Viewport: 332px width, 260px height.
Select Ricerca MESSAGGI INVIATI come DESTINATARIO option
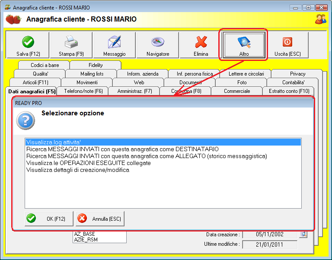[x=163, y=149]
